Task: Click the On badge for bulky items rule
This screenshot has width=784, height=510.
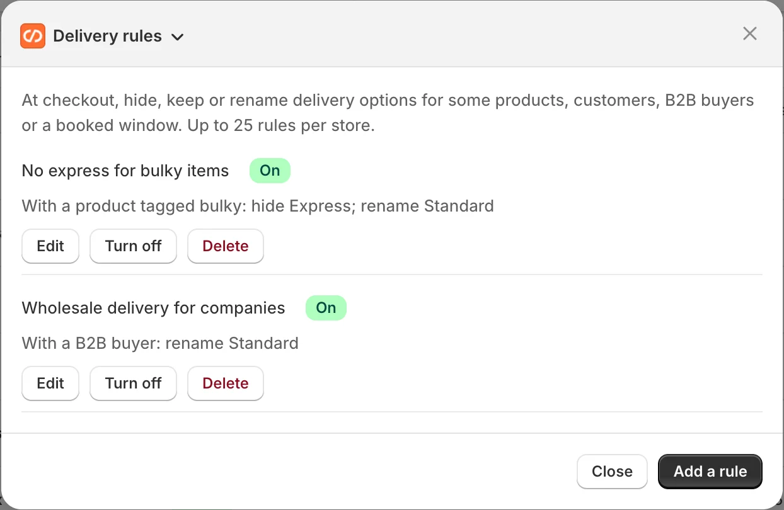Action: (270, 171)
